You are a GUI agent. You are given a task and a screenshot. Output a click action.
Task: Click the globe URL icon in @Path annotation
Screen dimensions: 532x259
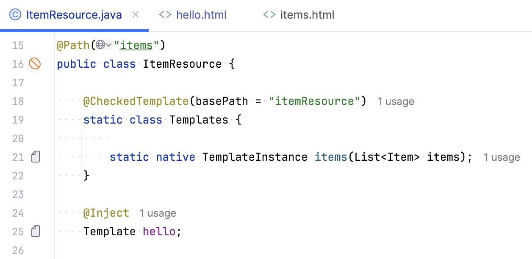click(x=100, y=45)
